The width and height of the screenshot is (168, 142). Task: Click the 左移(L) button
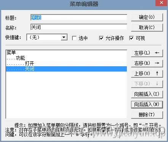click(147, 53)
